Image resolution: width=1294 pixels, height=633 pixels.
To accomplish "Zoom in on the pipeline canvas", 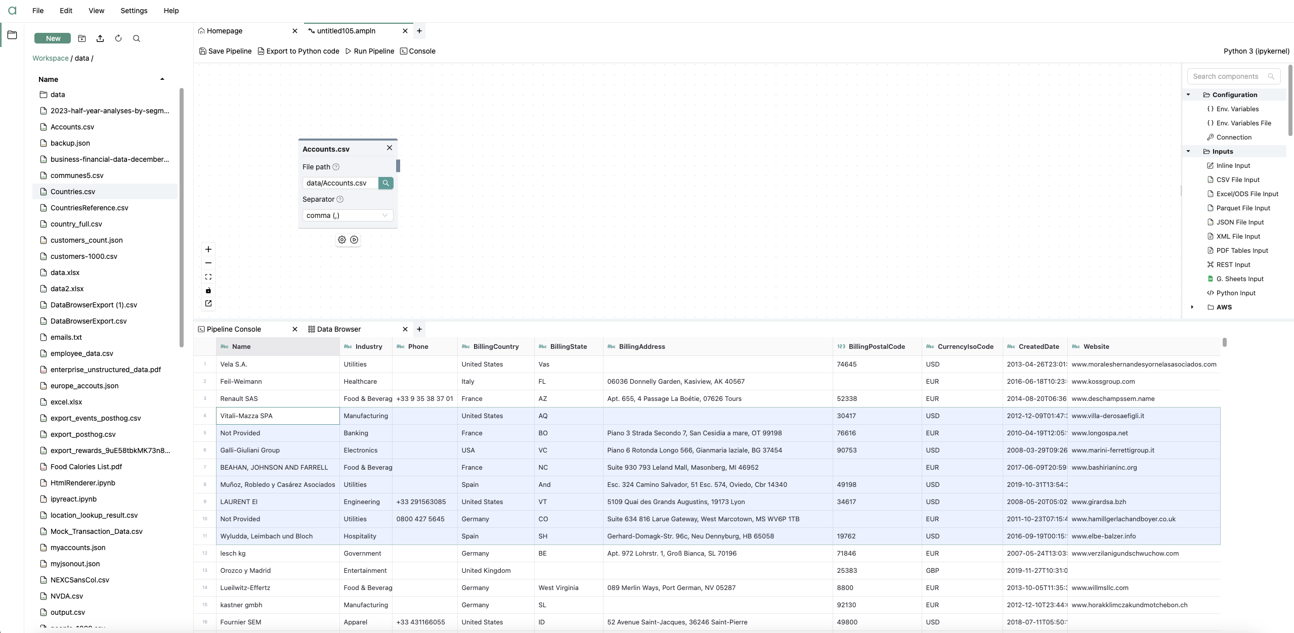I will pyautogui.click(x=208, y=249).
